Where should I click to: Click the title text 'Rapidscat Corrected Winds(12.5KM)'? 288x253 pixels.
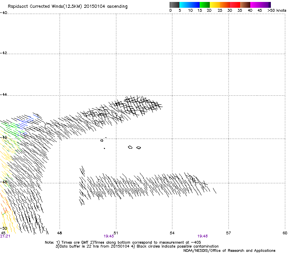[45, 7]
